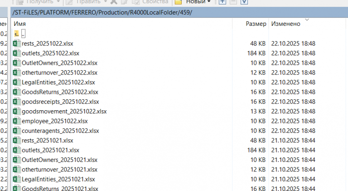Click the Свойства toolbar button
348x191 pixels.
(x=150, y=2)
